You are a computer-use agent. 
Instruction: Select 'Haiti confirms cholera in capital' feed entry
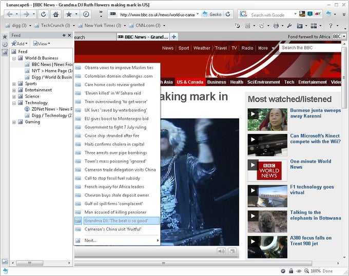114,144
